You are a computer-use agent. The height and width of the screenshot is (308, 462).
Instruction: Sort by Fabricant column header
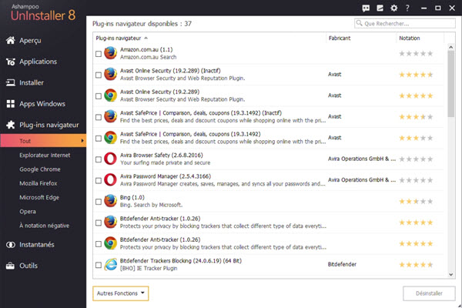pyautogui.click(x=340, y=38)
